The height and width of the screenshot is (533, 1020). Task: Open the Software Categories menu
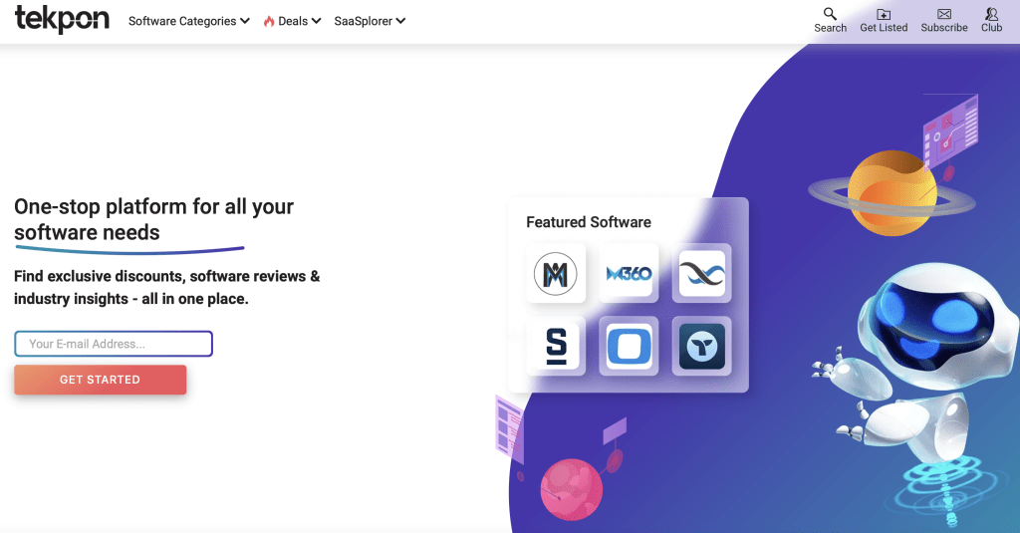[x=182, y=21]
